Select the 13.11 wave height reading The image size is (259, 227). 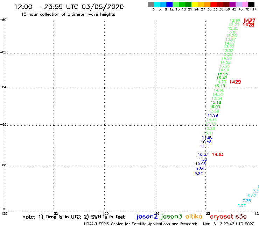[x=208, y=133]
